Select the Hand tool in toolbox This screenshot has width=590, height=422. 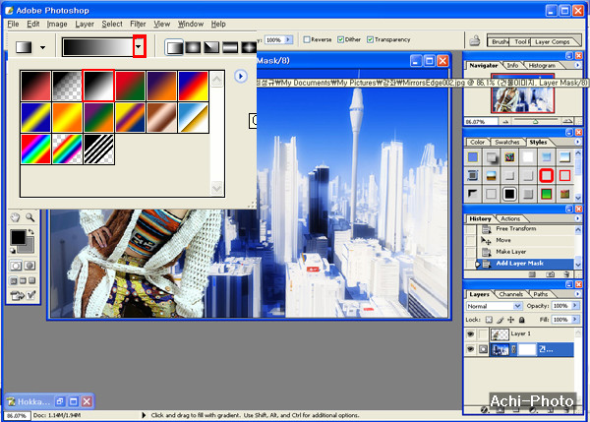(15, 216)
